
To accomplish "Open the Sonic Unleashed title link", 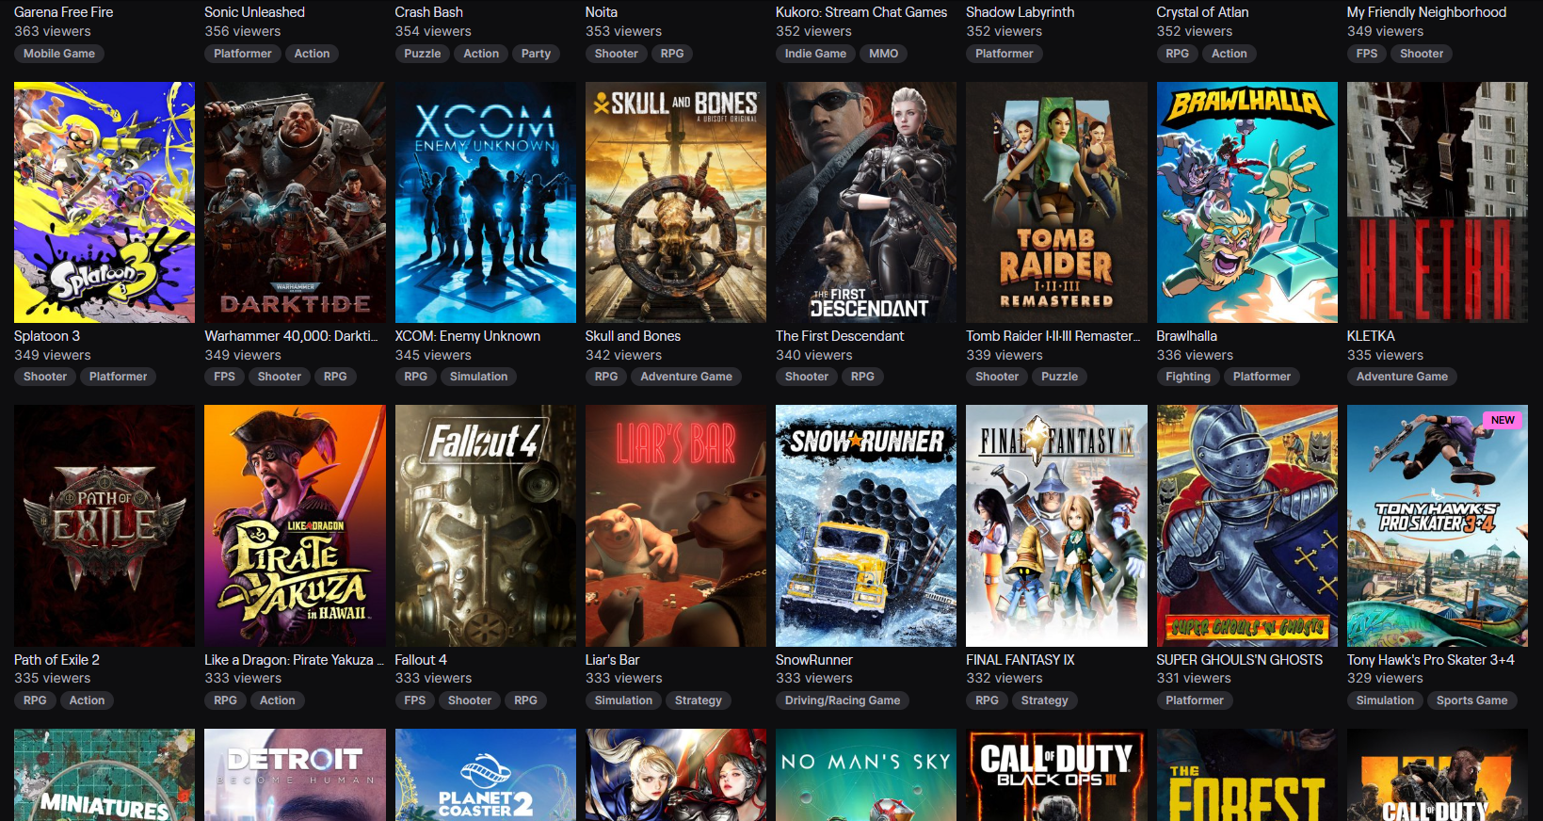I will pos(254,12).
